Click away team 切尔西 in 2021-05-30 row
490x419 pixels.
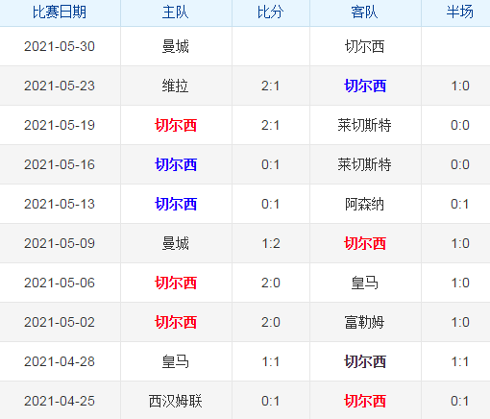(x=364, y=46)
